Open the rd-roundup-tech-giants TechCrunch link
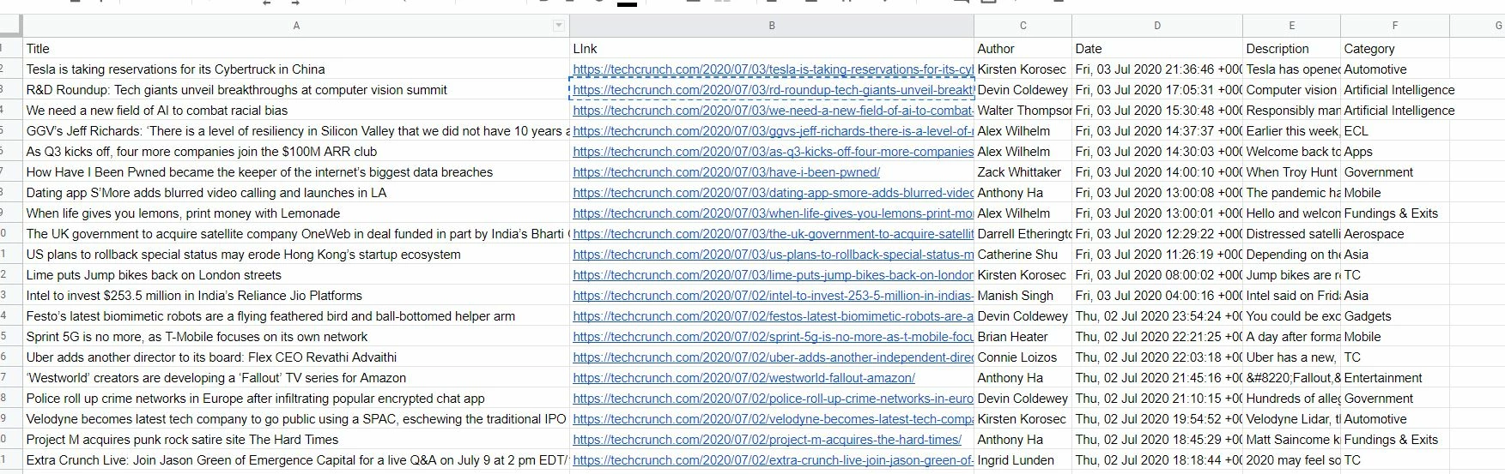This screenshot has height=474, width=1505. click(773, 90)
